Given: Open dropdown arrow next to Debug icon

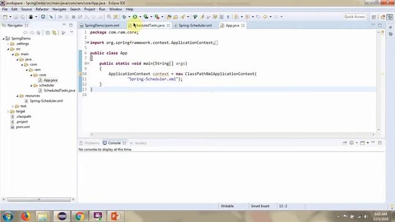Looking at the screenshot, I should (129, 17).
